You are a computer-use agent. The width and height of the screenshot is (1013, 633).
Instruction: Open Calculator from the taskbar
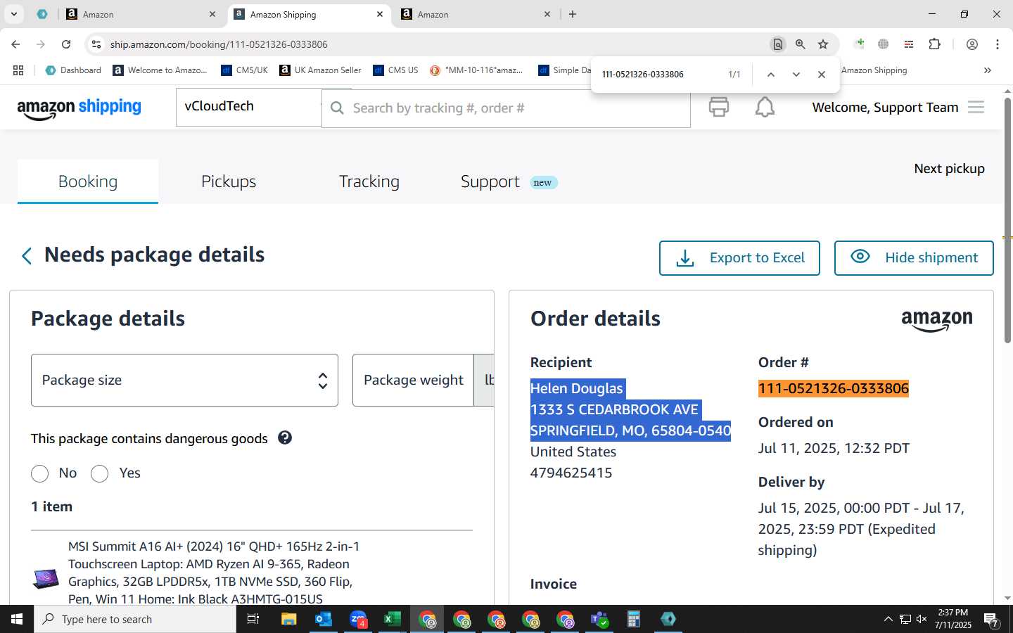tap(634, 619)
